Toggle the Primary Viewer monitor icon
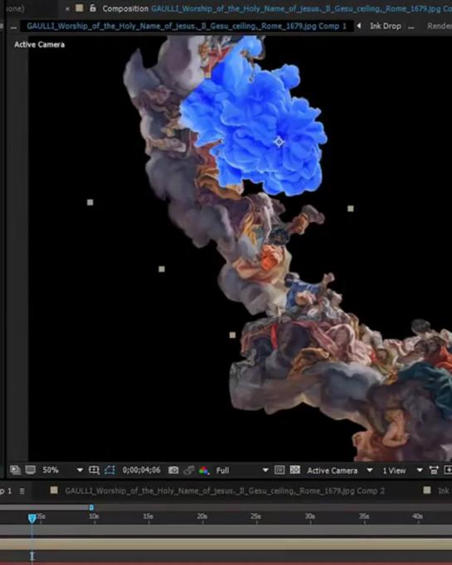This screenshot has width=452, height=565. coord(31,470)
